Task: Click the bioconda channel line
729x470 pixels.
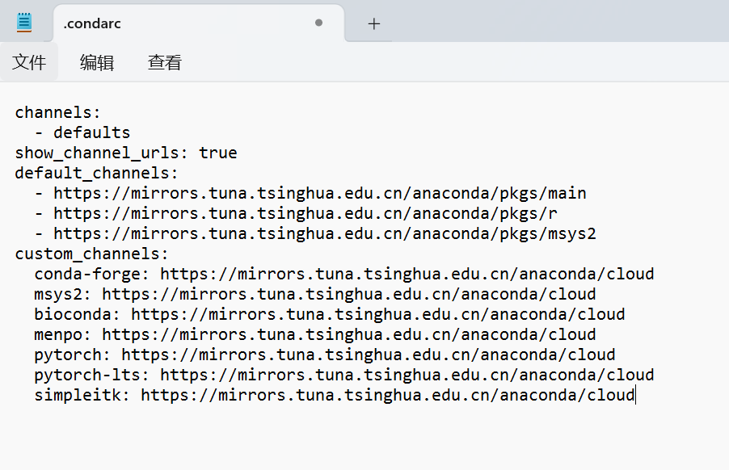Action: click(329, 314)
